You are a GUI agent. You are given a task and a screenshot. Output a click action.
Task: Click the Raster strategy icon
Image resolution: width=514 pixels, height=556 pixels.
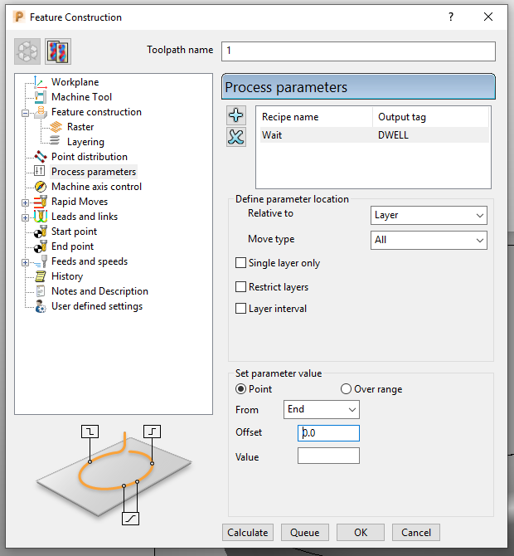(56, 127)
